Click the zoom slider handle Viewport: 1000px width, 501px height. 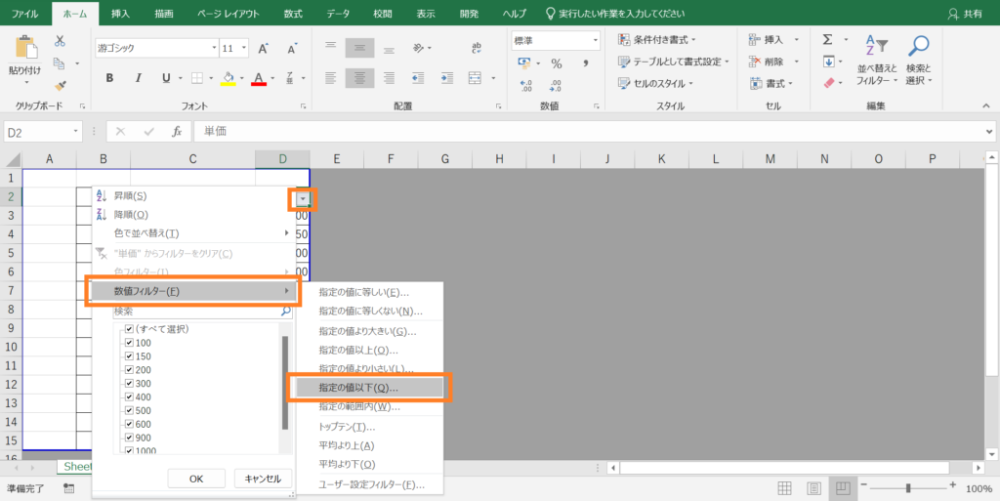pos(908,488)
